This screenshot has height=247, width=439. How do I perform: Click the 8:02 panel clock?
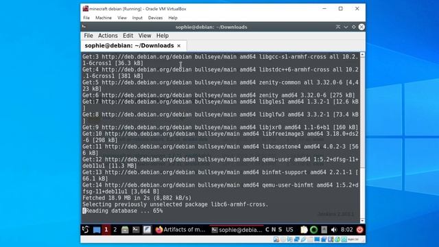point(346,230)
